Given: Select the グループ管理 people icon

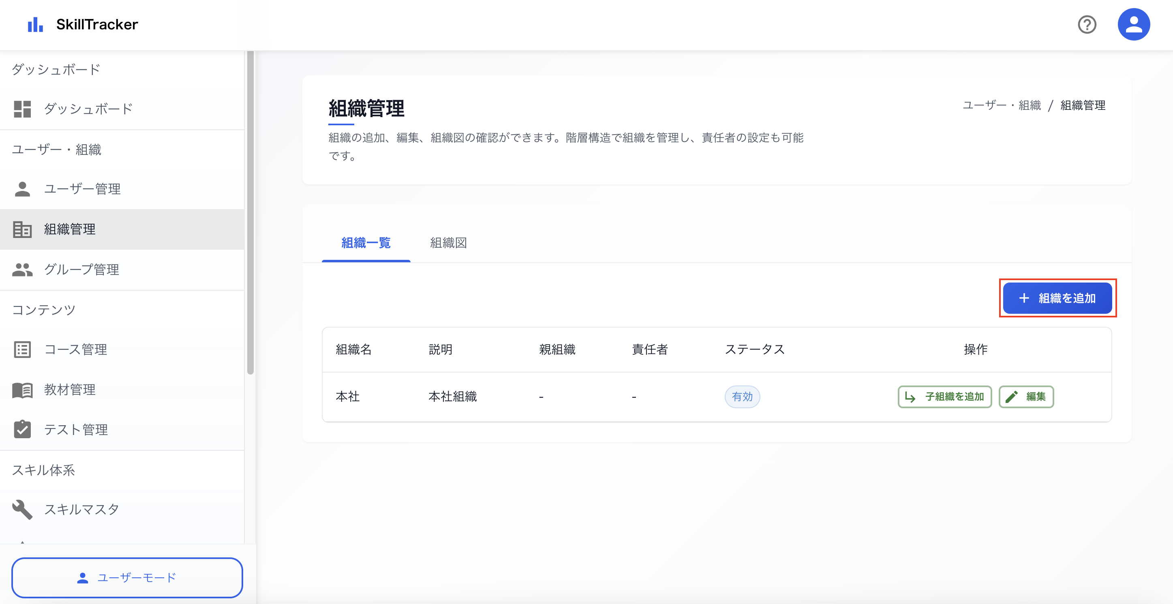Looking at the screenshot, I should [x=22, y=269].
